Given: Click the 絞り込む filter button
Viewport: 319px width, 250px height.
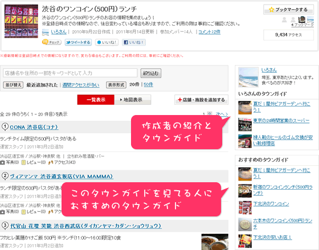Looking at the screenshot, I should point(151,73).
